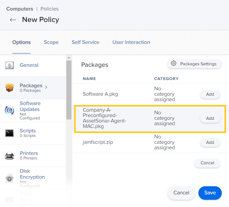Click the General light switch icon

click(10, 65)
